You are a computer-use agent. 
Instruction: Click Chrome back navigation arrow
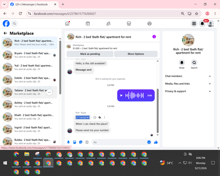[5, 14]
